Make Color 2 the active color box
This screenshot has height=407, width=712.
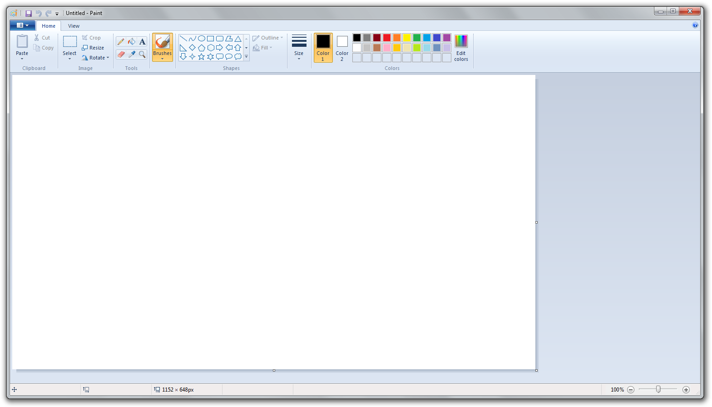point(342,48)
